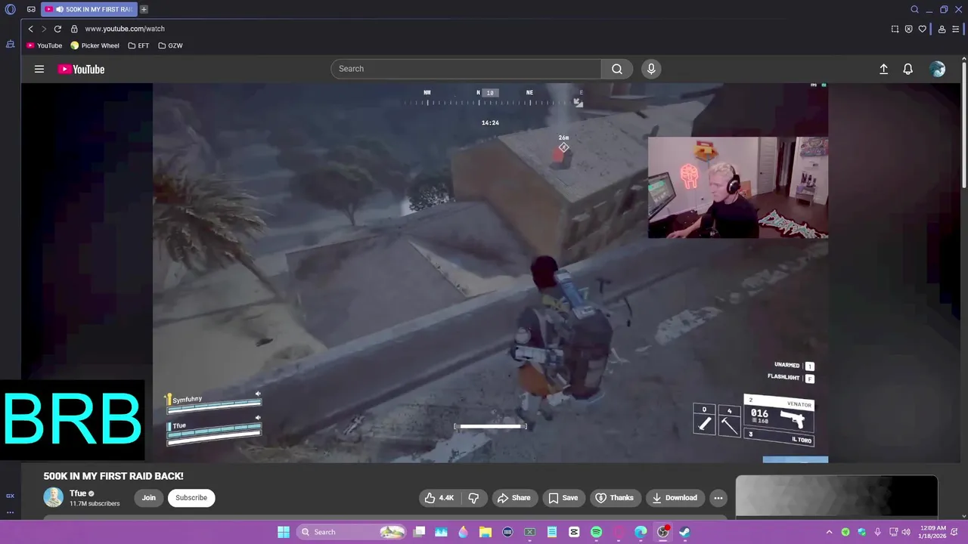Open the Opera menu logo
This screenshot has width=968, height=544.
pos(11,10)
